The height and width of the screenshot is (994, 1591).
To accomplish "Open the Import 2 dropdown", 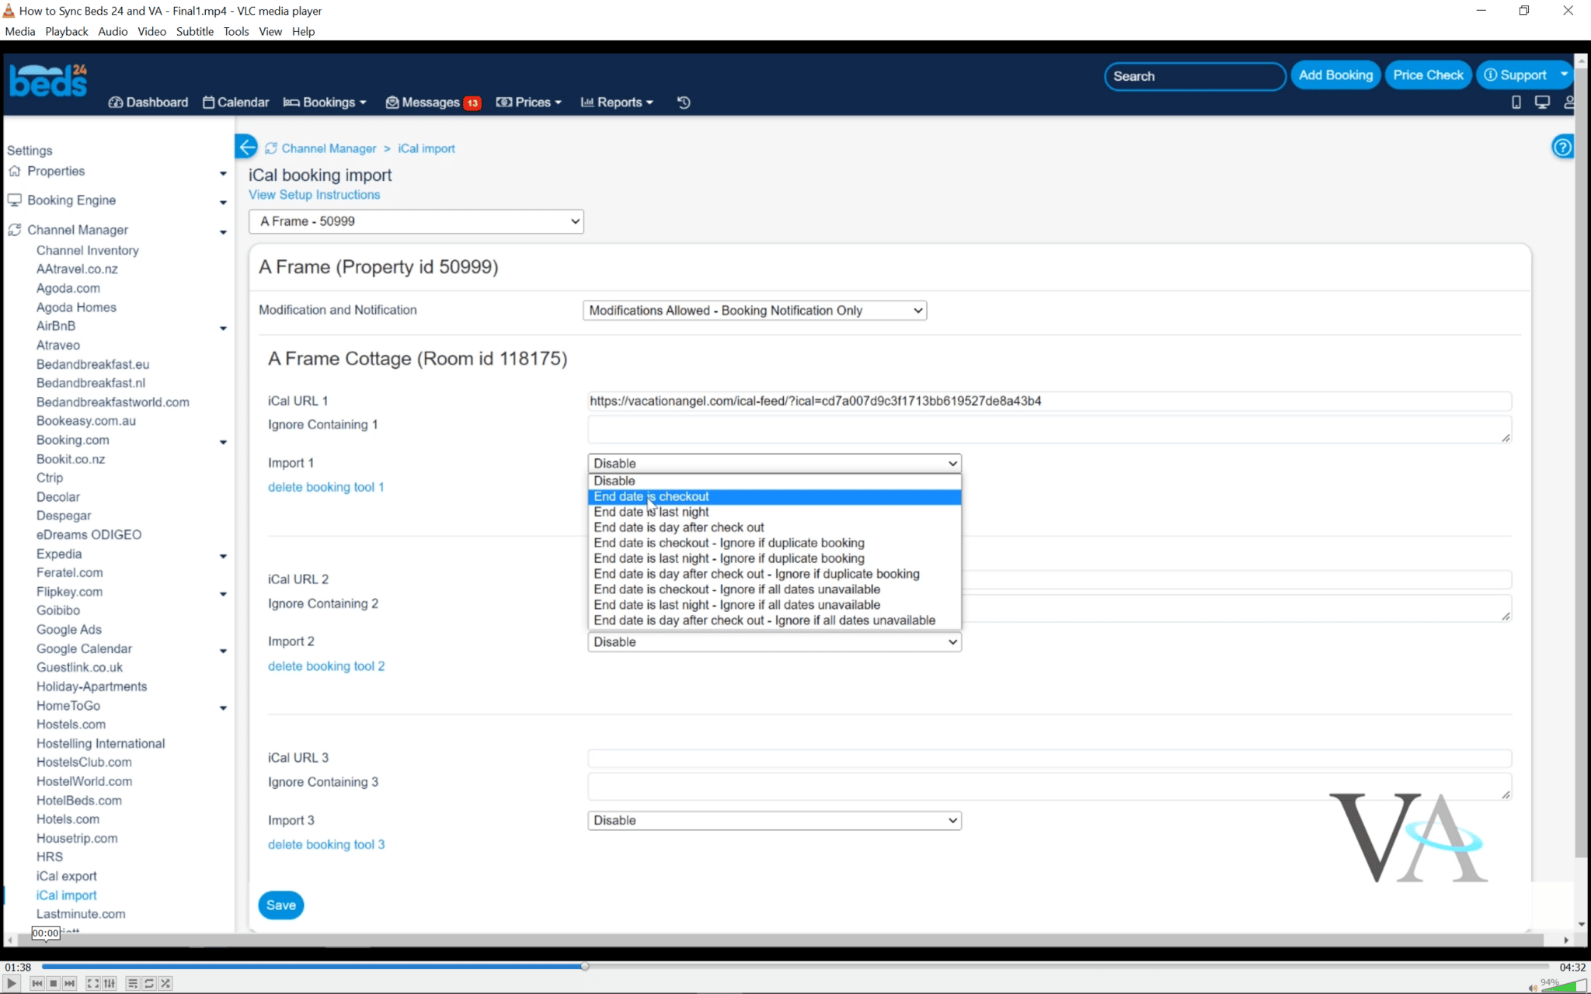I will 774,642.
